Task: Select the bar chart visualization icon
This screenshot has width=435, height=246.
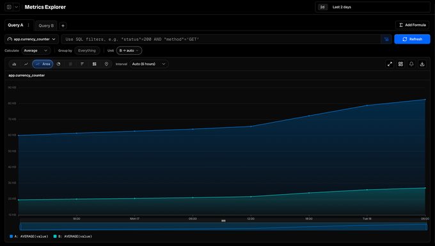Action: pos(14,64)
